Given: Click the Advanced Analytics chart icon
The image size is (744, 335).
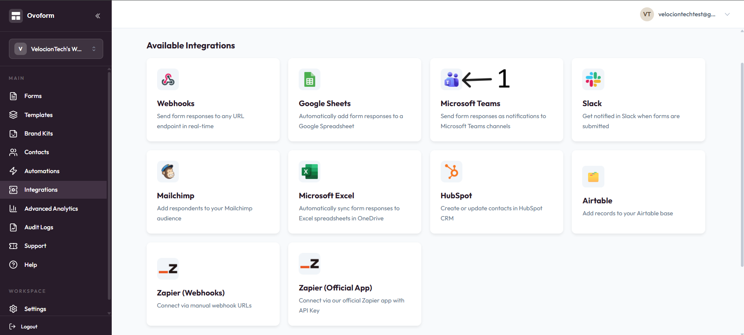Looking at the screenshot, I should click(x=14, y=209).
